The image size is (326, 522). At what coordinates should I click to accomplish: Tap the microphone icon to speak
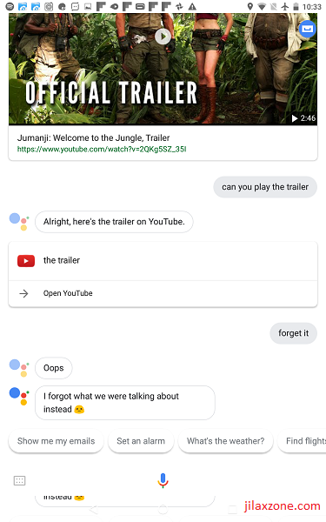point(163,480)
